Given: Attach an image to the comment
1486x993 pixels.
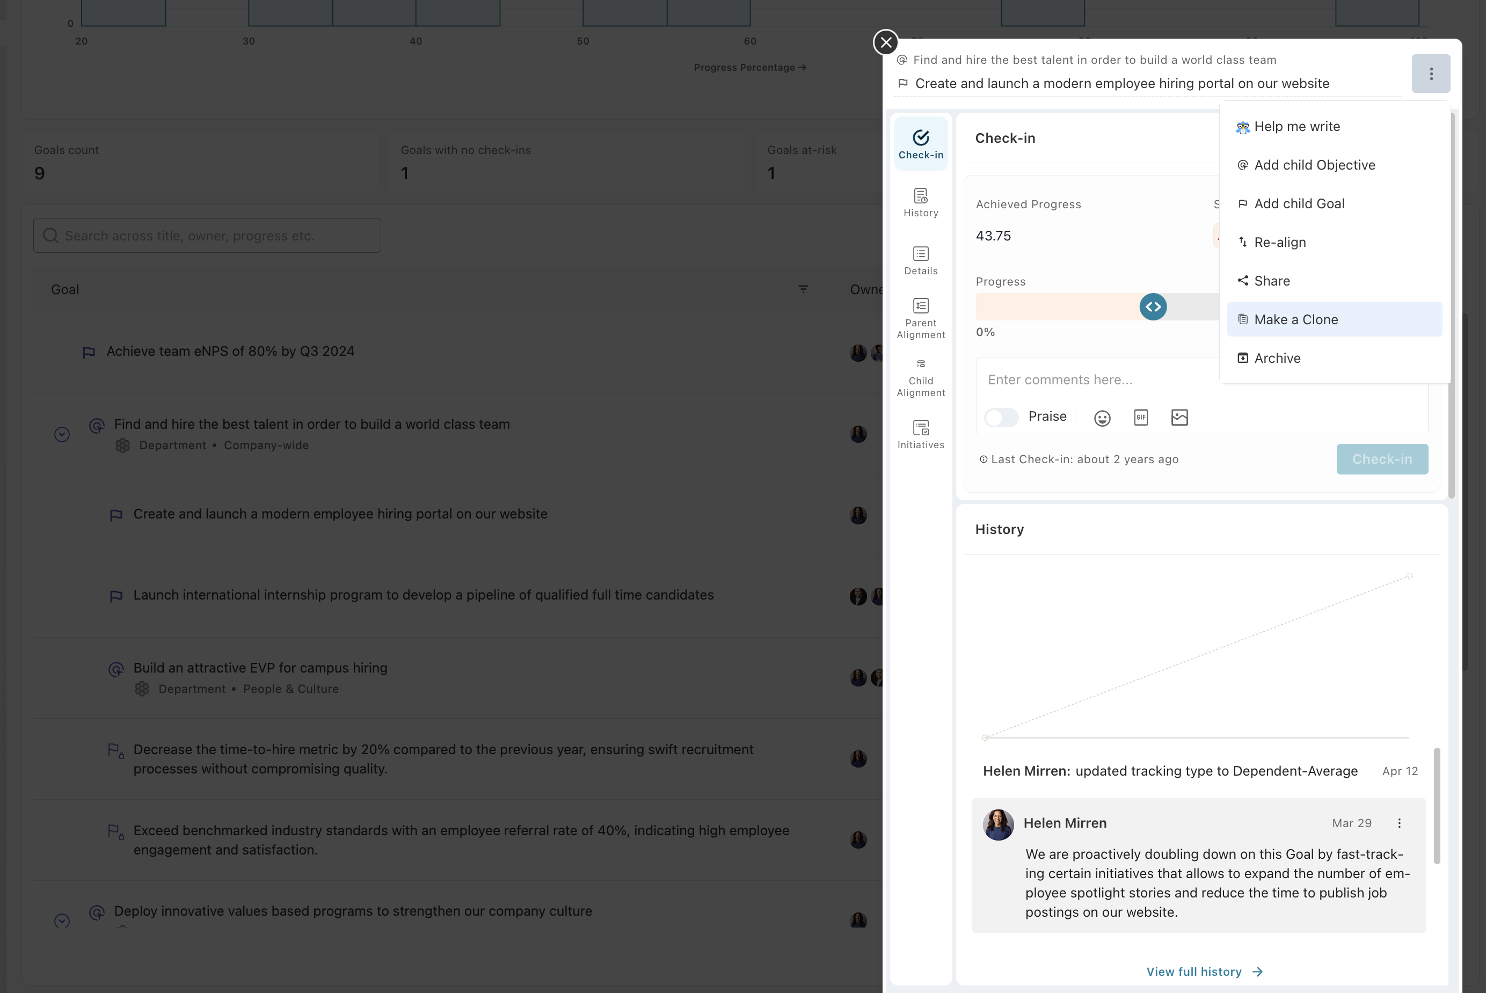Looking at the screenshot, I should pos(1179,418).
